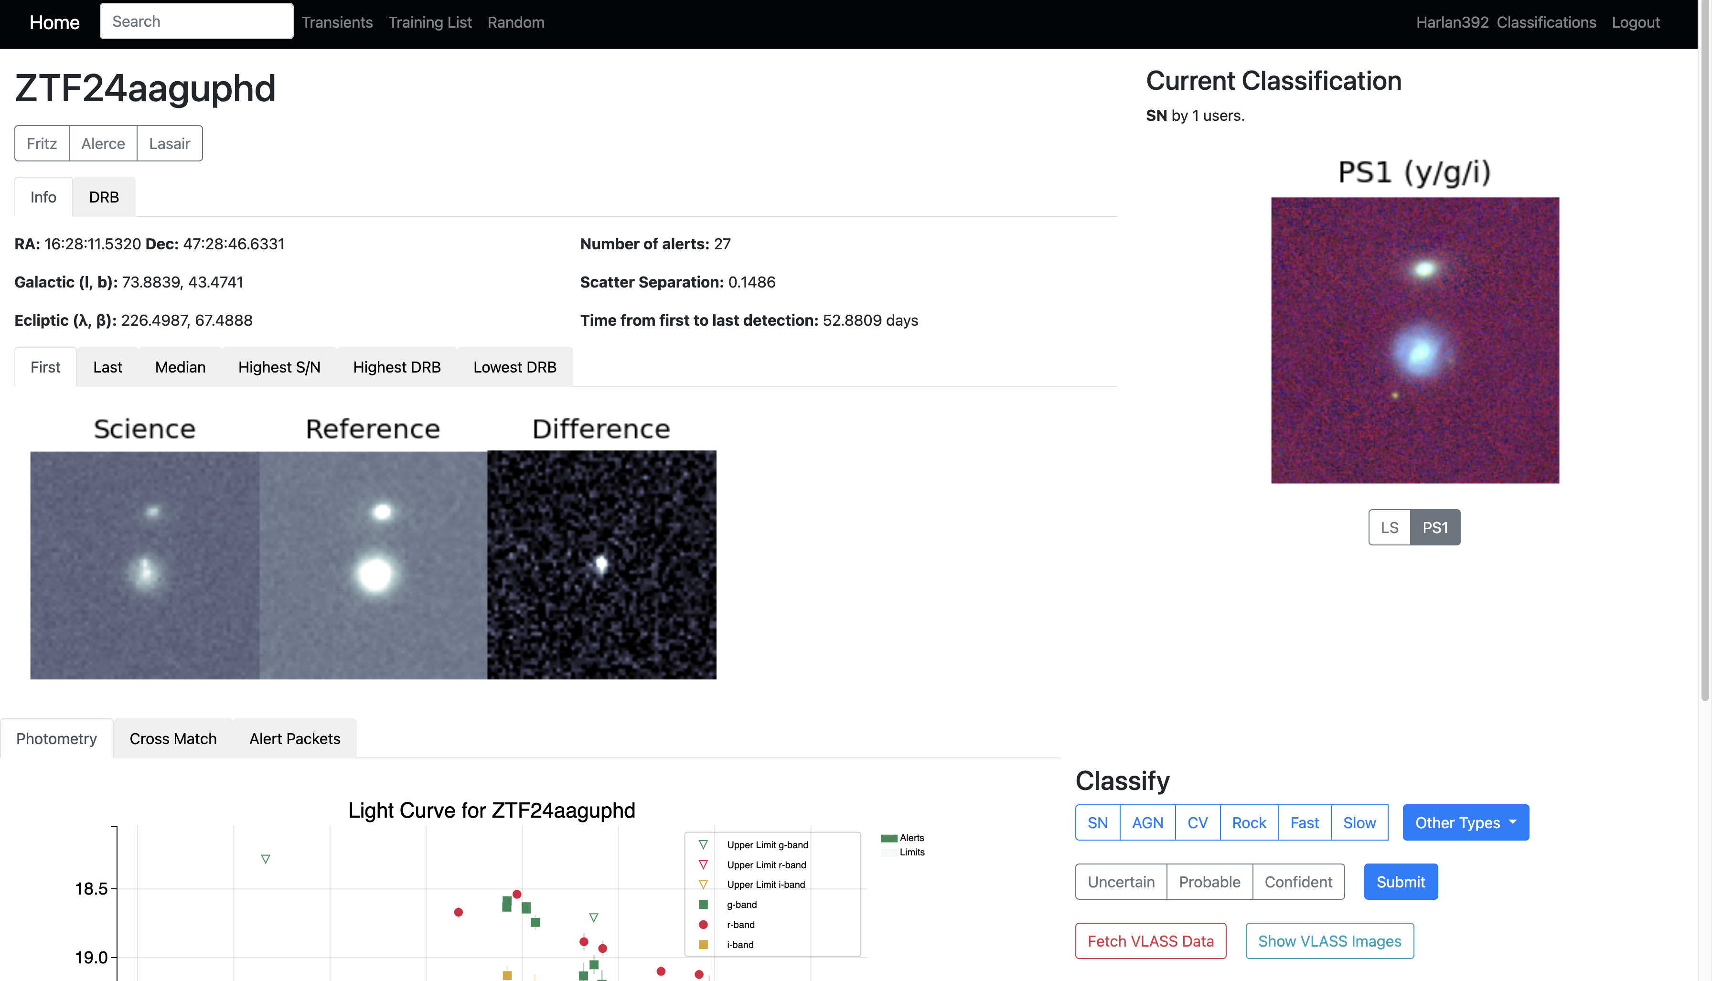Image resolution: width=1712 pixels, height=981 pixels.
Task: Select PS1 cutout survey button
Action: coord(1434,528)
